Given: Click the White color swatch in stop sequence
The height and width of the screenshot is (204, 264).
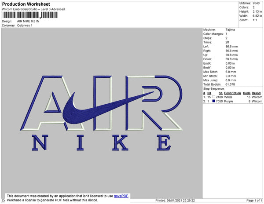Looking at the screenshot, I should [214, 97].
